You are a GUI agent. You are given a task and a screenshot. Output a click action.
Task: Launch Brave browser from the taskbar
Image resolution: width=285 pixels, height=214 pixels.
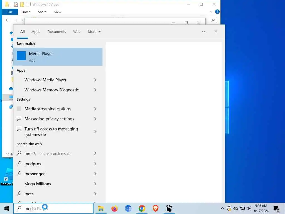pos(155,208)
